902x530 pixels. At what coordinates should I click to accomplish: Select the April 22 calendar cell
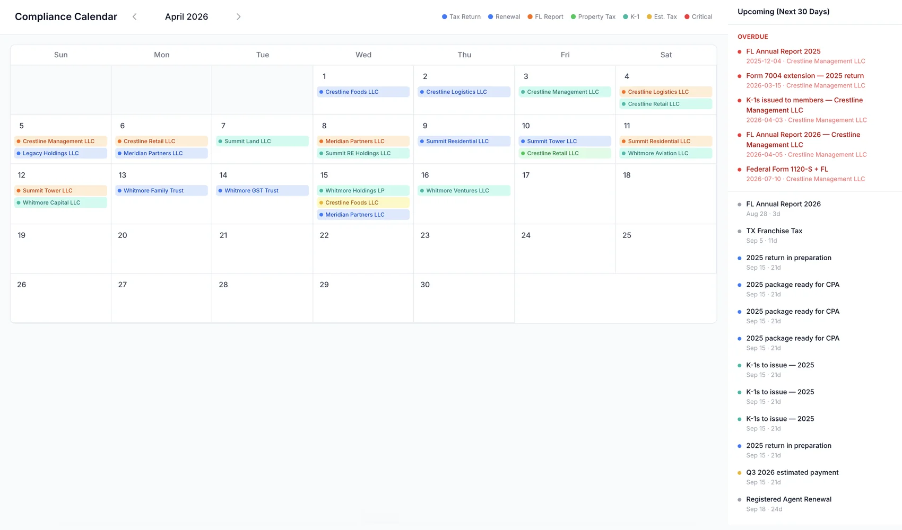tap(363, 249)
